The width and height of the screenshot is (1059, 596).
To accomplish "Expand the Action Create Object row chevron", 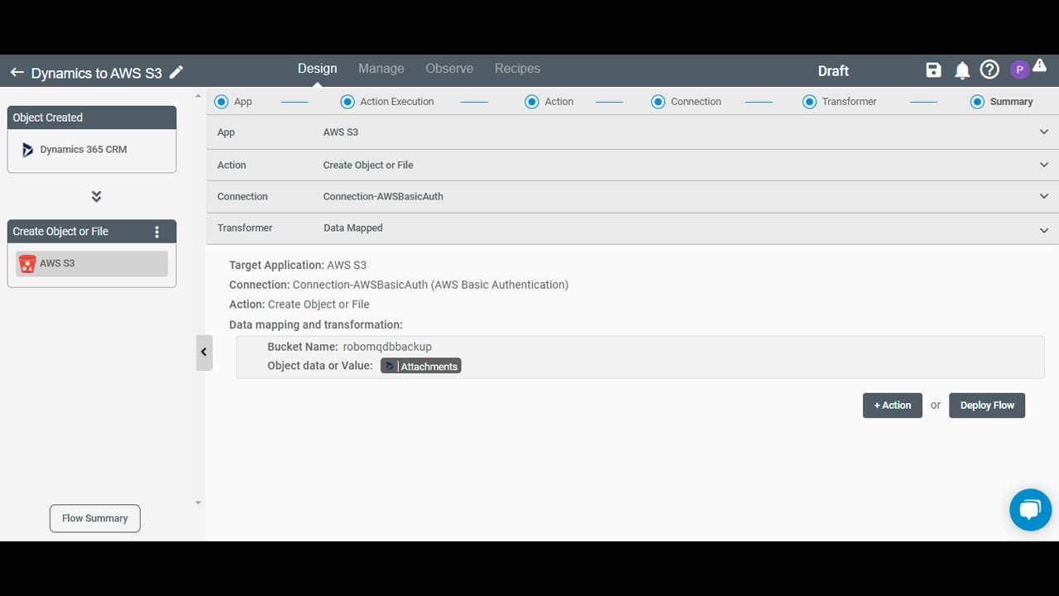I will [1043, 165].
